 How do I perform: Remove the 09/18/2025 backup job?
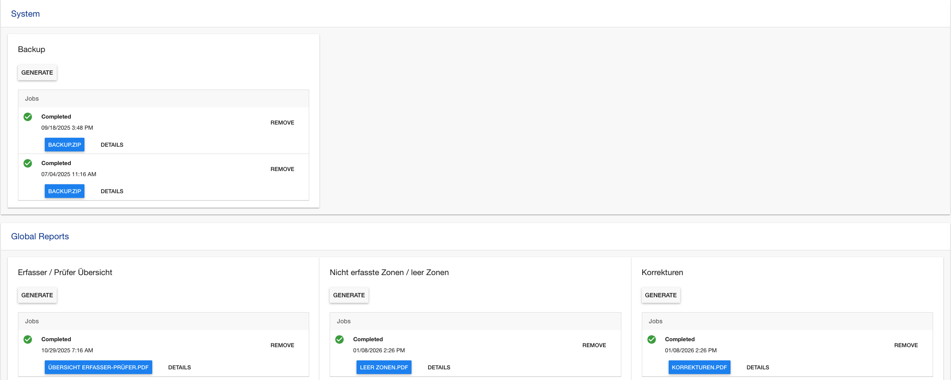point(282,122)
